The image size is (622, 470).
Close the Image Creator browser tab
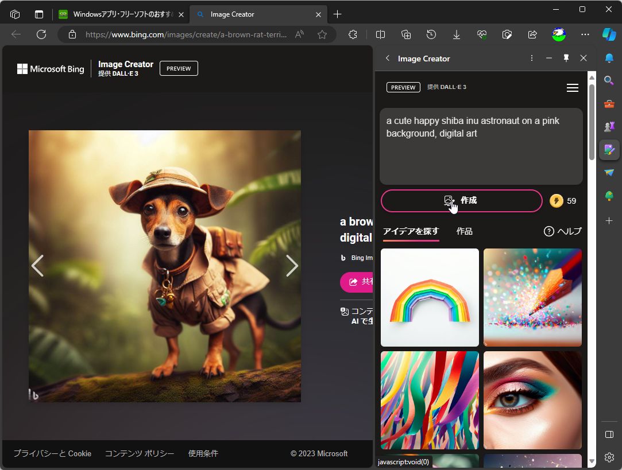(318, 15)
